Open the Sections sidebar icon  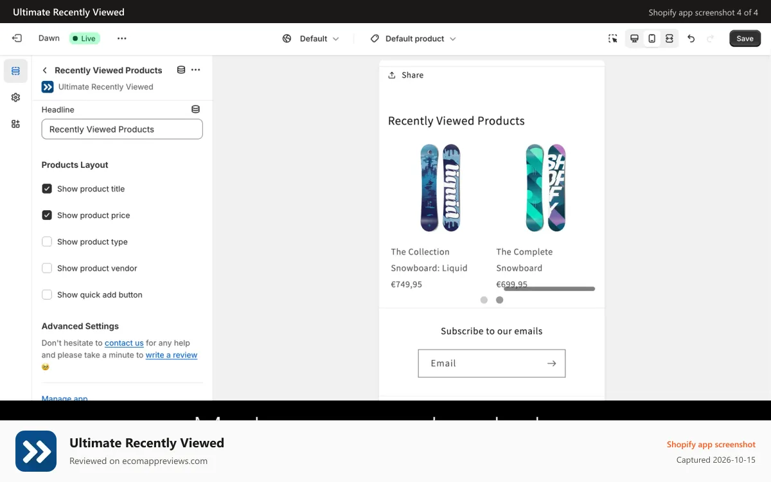click(x=15, y=71)
